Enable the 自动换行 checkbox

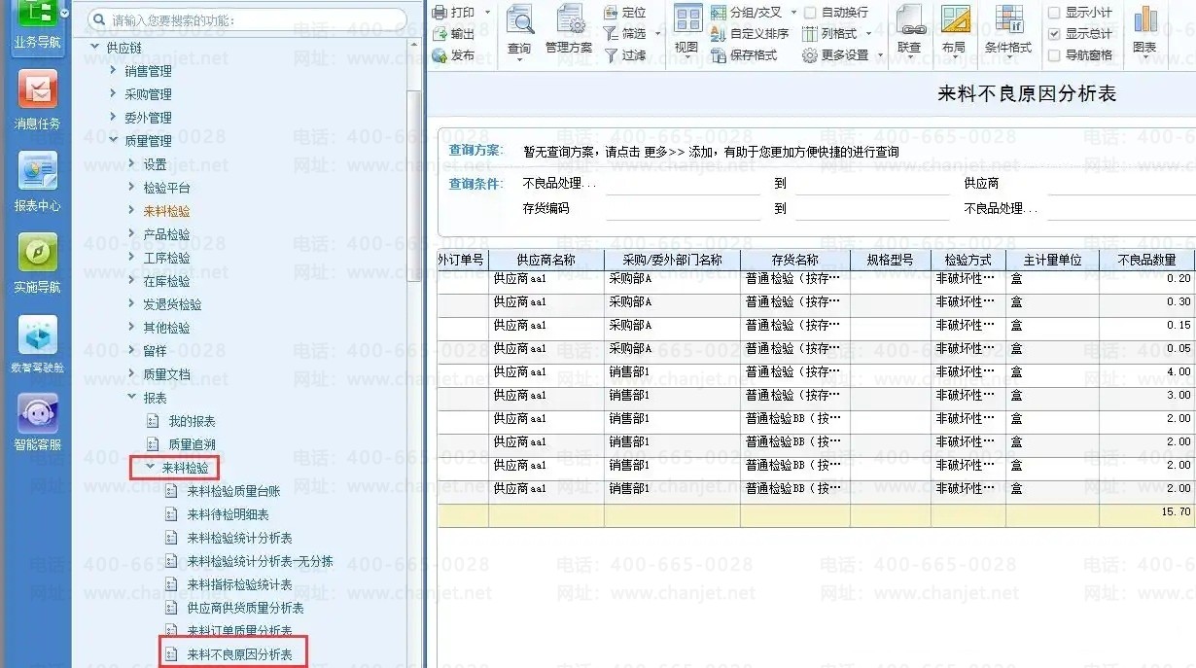(x=810, y=13)
